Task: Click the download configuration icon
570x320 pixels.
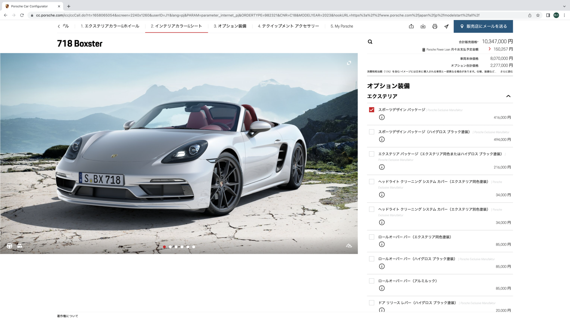Action: [423, 26]
